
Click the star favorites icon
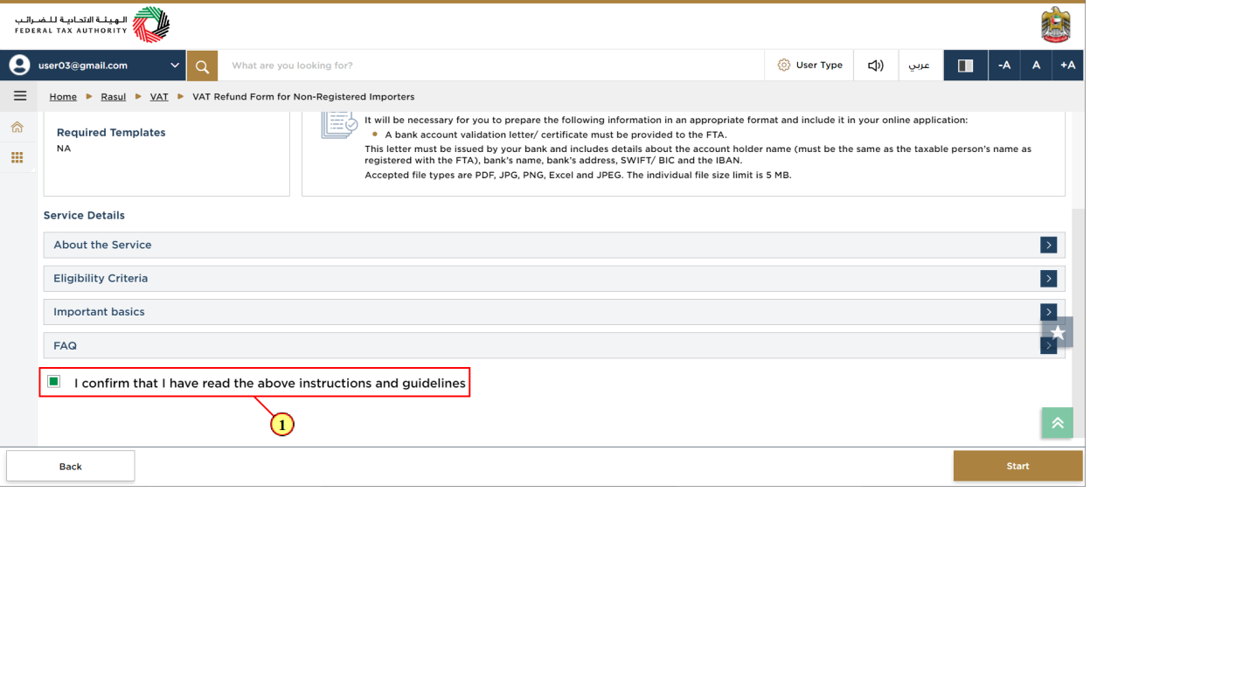1058,332
